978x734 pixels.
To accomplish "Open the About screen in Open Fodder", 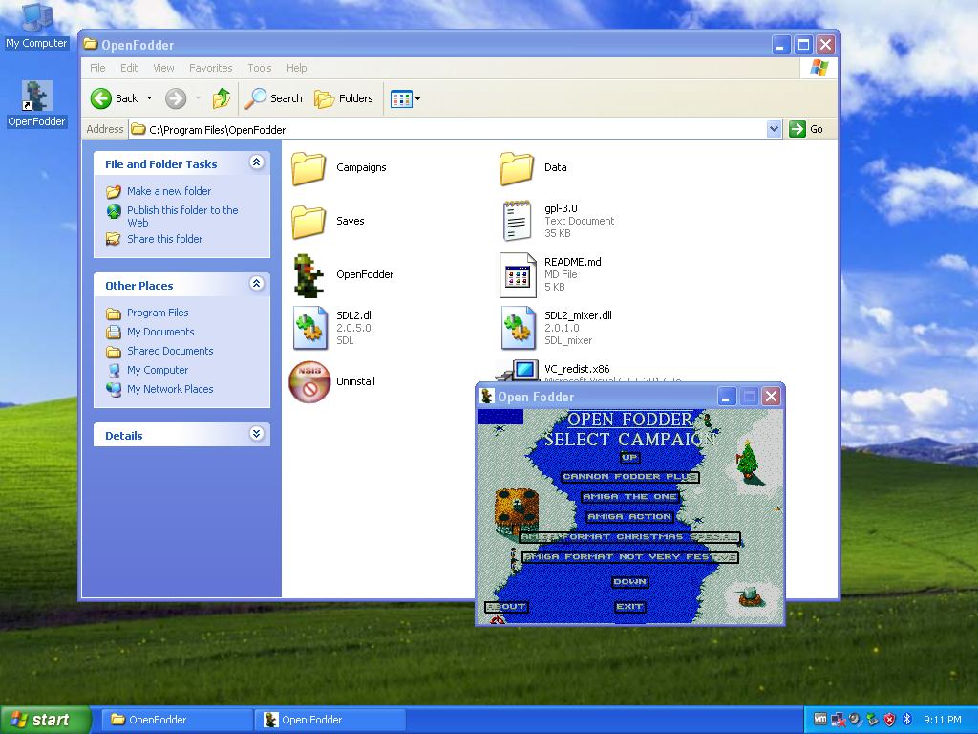I will tap(505, 606).
